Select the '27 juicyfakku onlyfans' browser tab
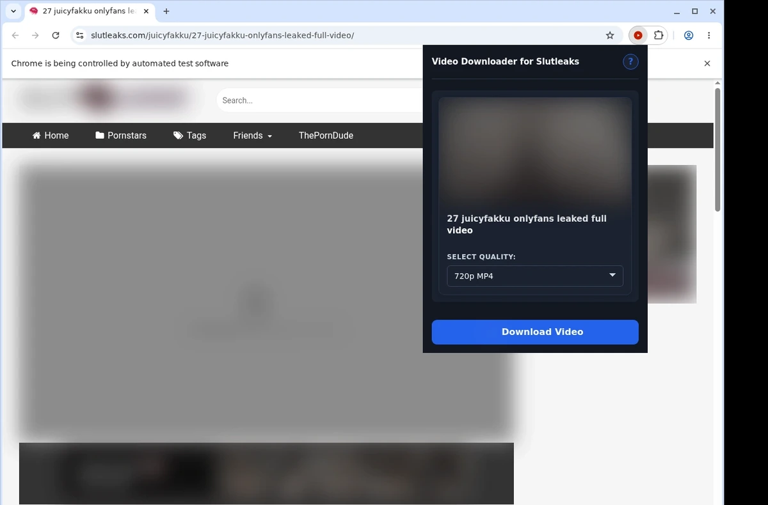 tap(88, 12)
